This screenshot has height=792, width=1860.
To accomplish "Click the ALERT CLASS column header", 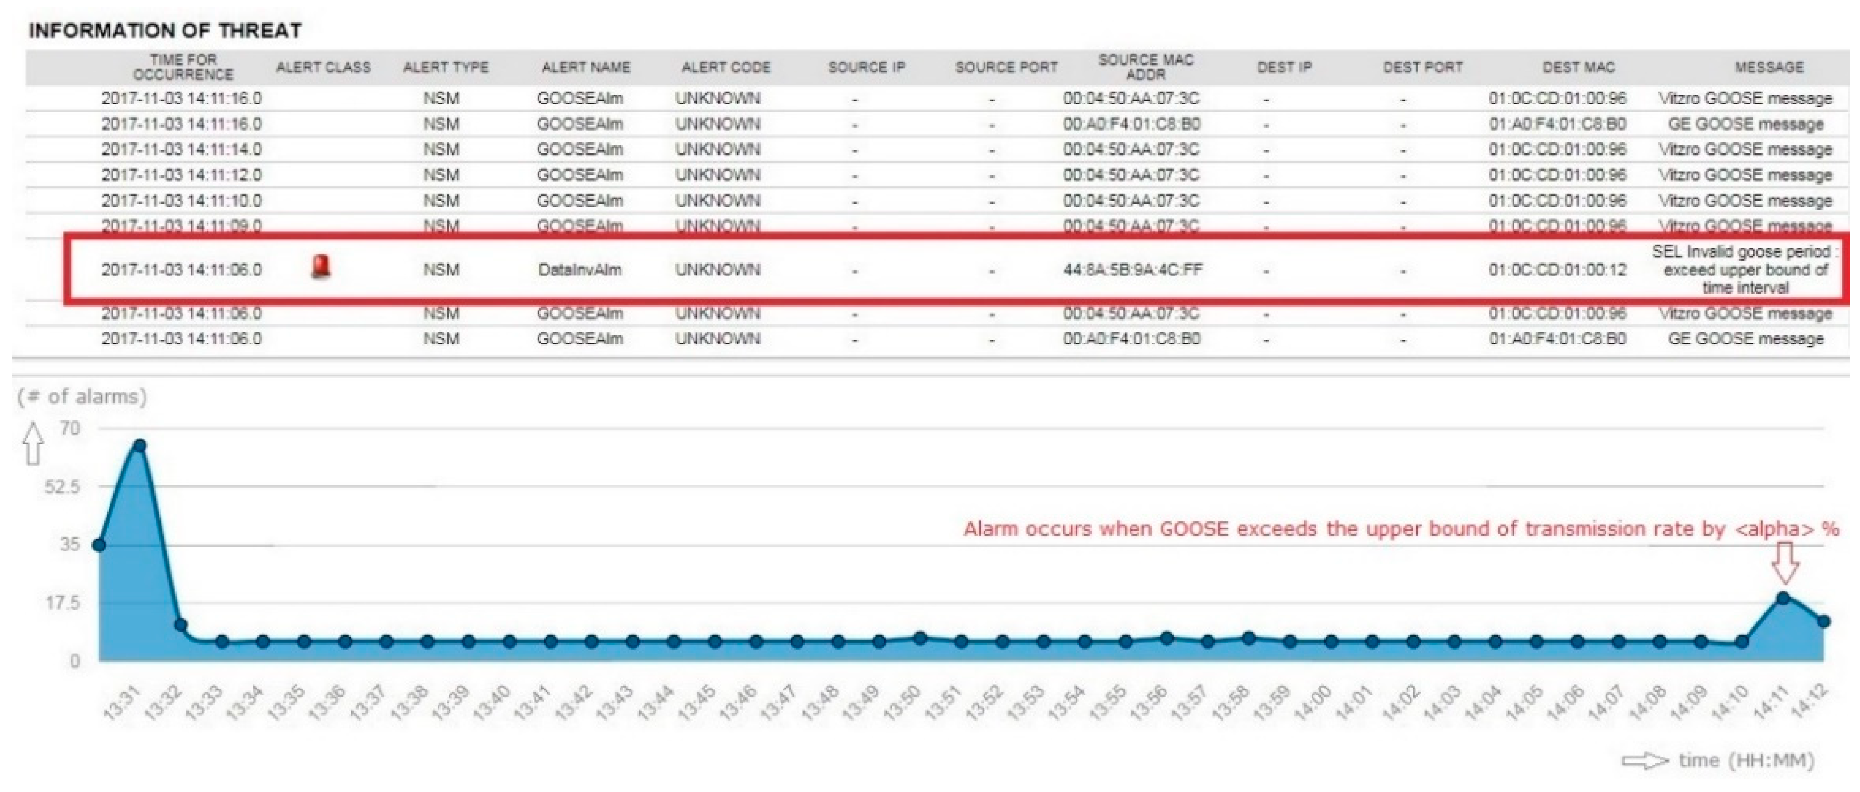I will pyautogui.click(x=323, y=67).
